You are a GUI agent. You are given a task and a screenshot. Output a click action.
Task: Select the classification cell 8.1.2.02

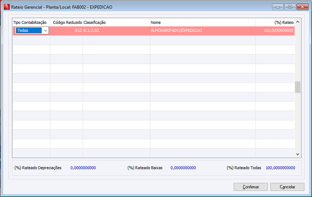116,31
